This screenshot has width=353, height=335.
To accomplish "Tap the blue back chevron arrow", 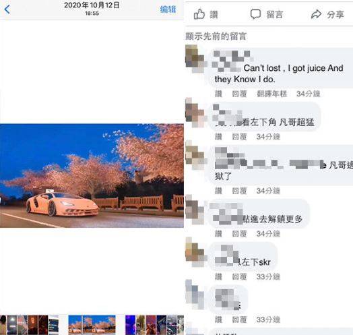I will coord(7,9).
